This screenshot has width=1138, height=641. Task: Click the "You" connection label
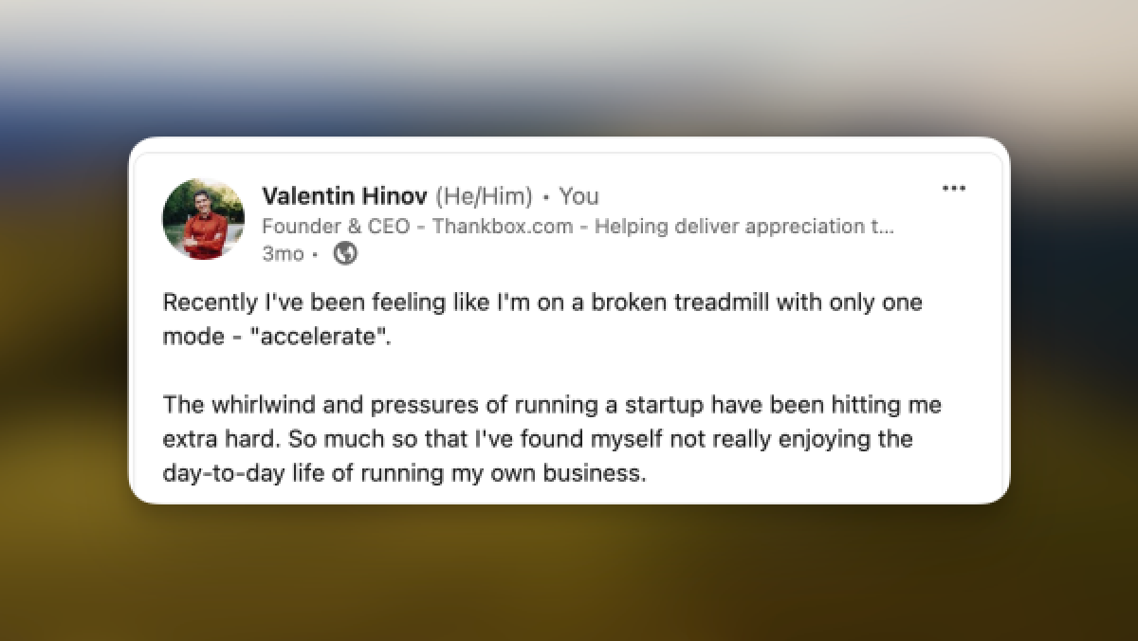coord(578,196)
